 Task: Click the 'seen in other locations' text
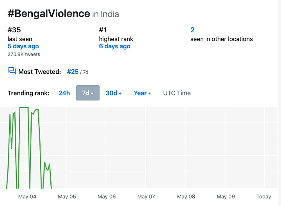coord(221,39)
